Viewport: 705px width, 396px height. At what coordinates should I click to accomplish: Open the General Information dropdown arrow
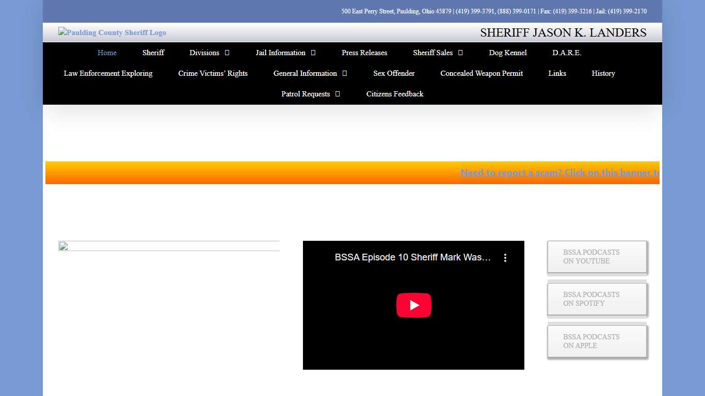coord(345,73)
